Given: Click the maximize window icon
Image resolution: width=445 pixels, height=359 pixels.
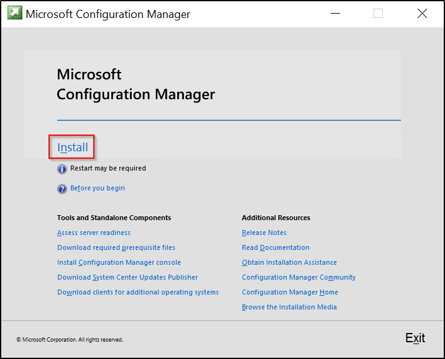Looking at the screenshot, I should point(378,13).
